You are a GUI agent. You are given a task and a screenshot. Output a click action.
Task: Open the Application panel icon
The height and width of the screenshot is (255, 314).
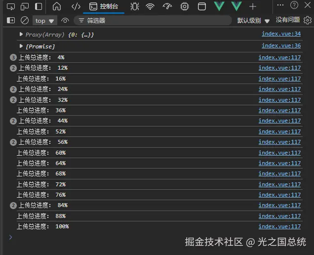pyautogui.click(x=201, y=6)
